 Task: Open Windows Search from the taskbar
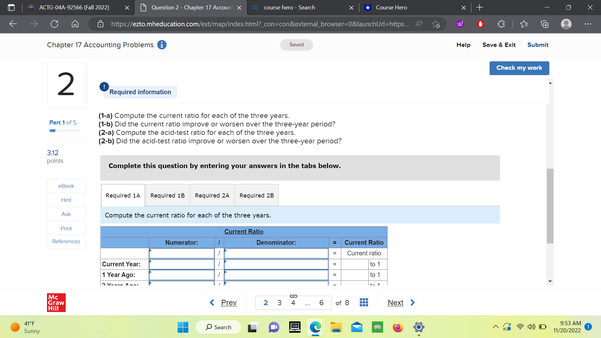pos(218,327)
